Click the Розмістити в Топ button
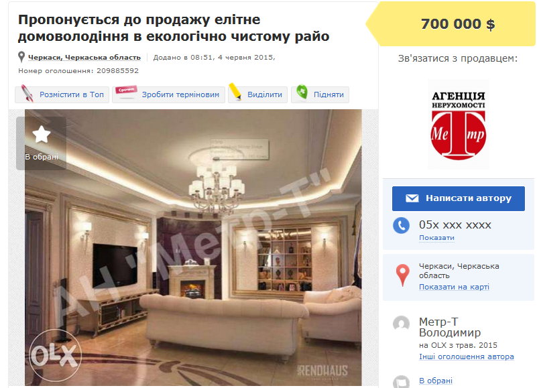Screen dimensions: 539x388 coord(62,94)
